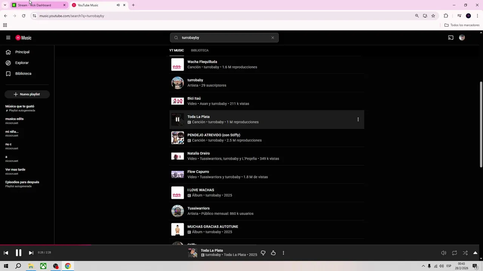This screenshot has width=483, height=271.
Task: Select the Wacha Flequilluda song result
Action: pos(267,64)
